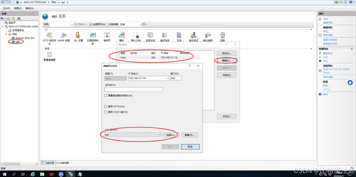Check the 禁用 HTTP/2(D) option
The height and width of the screenshot is (177, 356).
click(x=106, y=107)
